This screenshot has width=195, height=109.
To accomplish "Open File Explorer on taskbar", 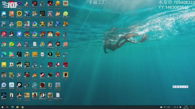I will [x=17, y=107].
